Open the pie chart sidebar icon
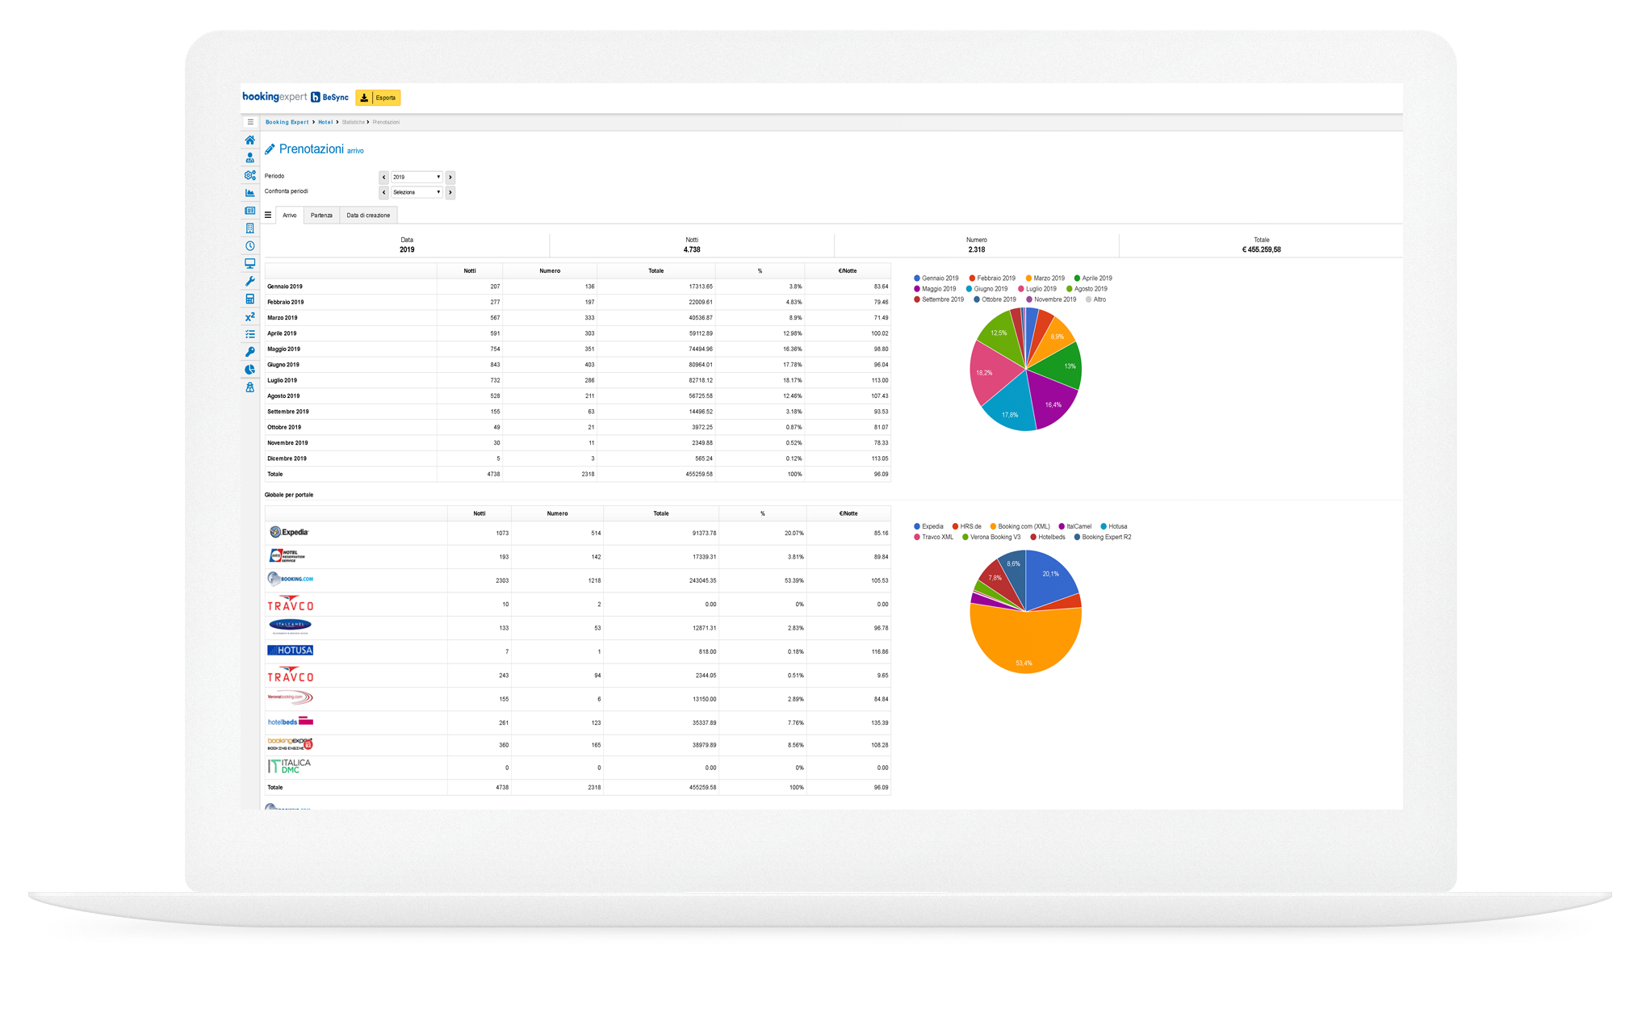Image resolution: width=1642 pixels, height=1013 pixels. [249, 370]
